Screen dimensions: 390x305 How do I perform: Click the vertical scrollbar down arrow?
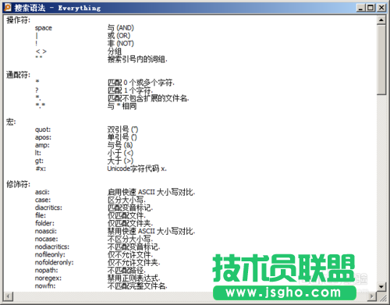point(381,286)
